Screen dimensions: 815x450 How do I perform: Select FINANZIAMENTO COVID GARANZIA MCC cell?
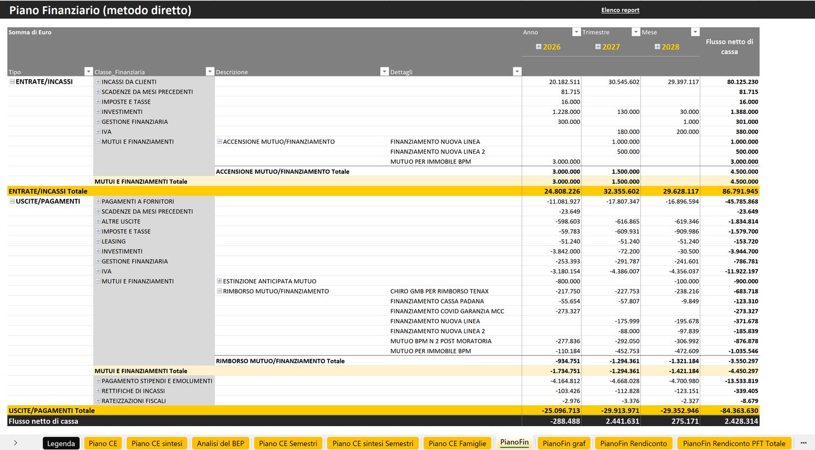tap(447, 311)
